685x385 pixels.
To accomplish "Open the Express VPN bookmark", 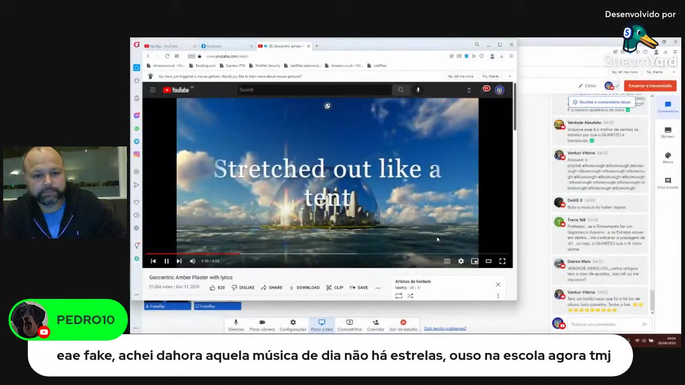I will (x=232, y=66).
